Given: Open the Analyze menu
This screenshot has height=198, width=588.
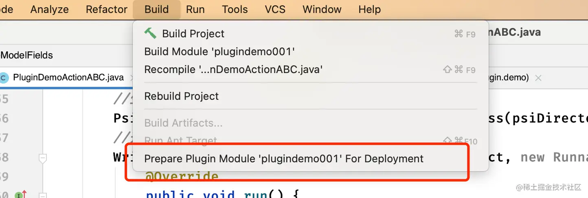Looking at the screenshot, I should (50, 9).
